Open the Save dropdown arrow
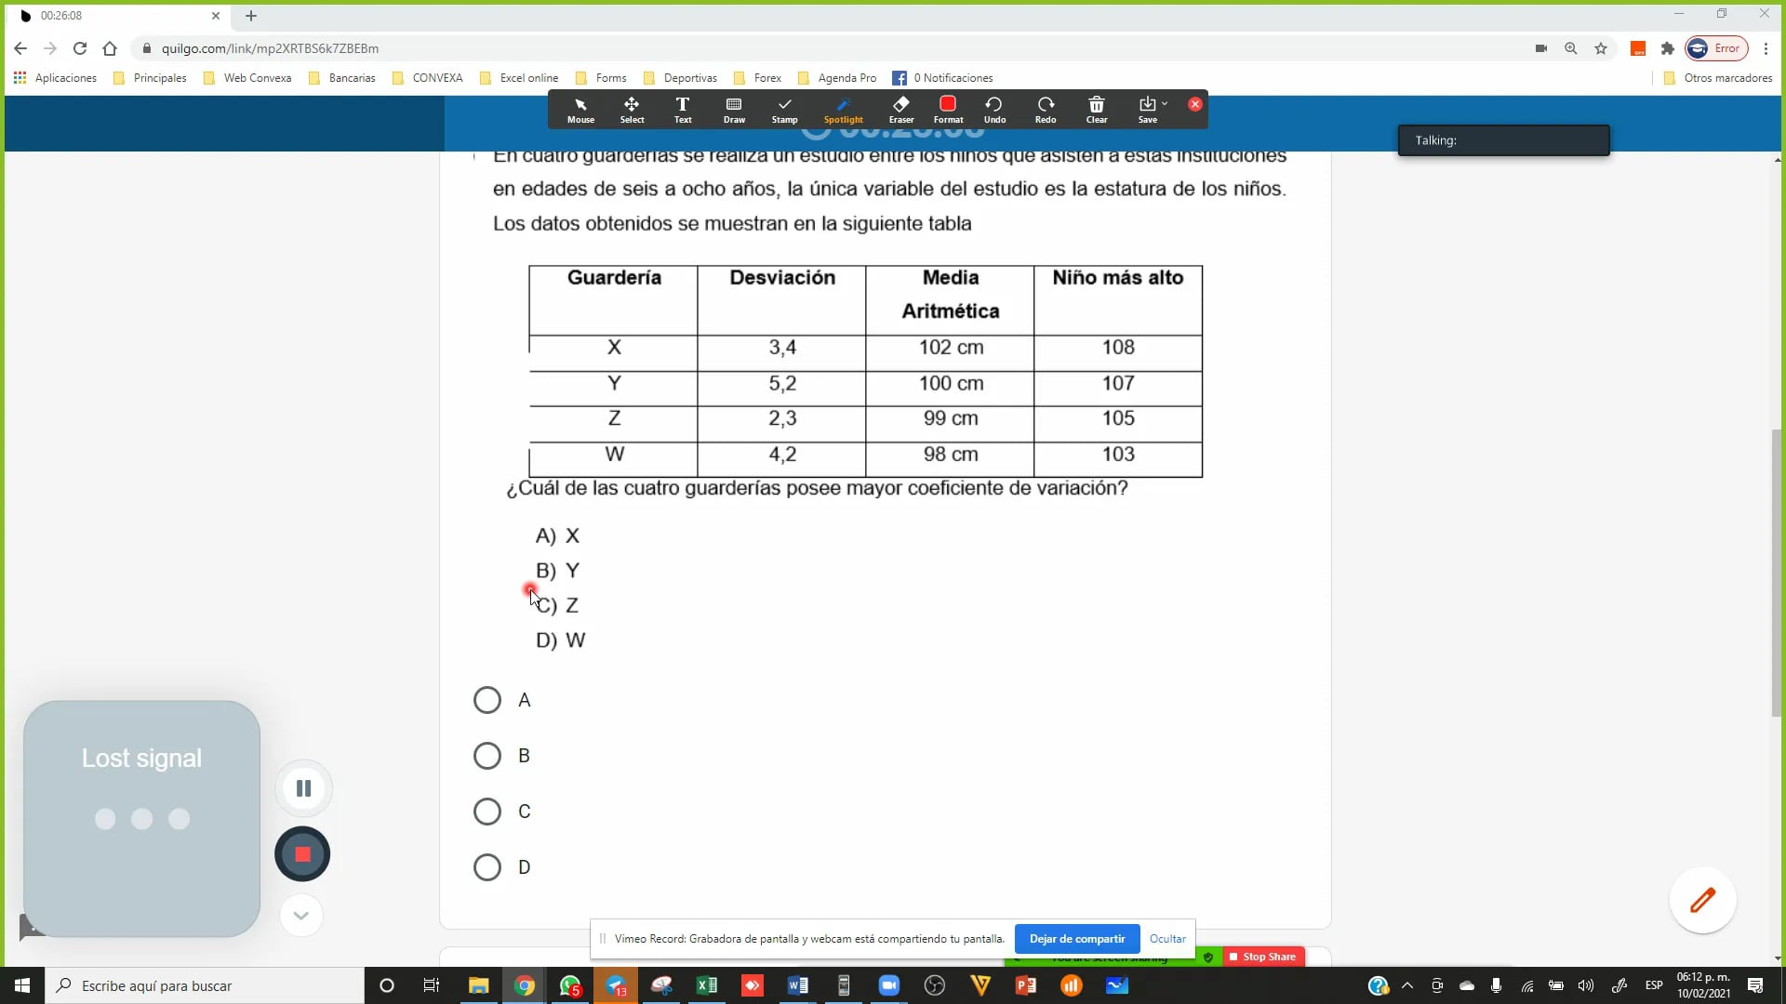Screen dimensions: 1786x1004 coord(1165,103)
